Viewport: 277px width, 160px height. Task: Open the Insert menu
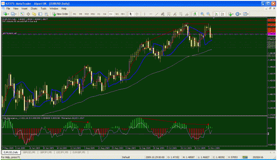24,8
